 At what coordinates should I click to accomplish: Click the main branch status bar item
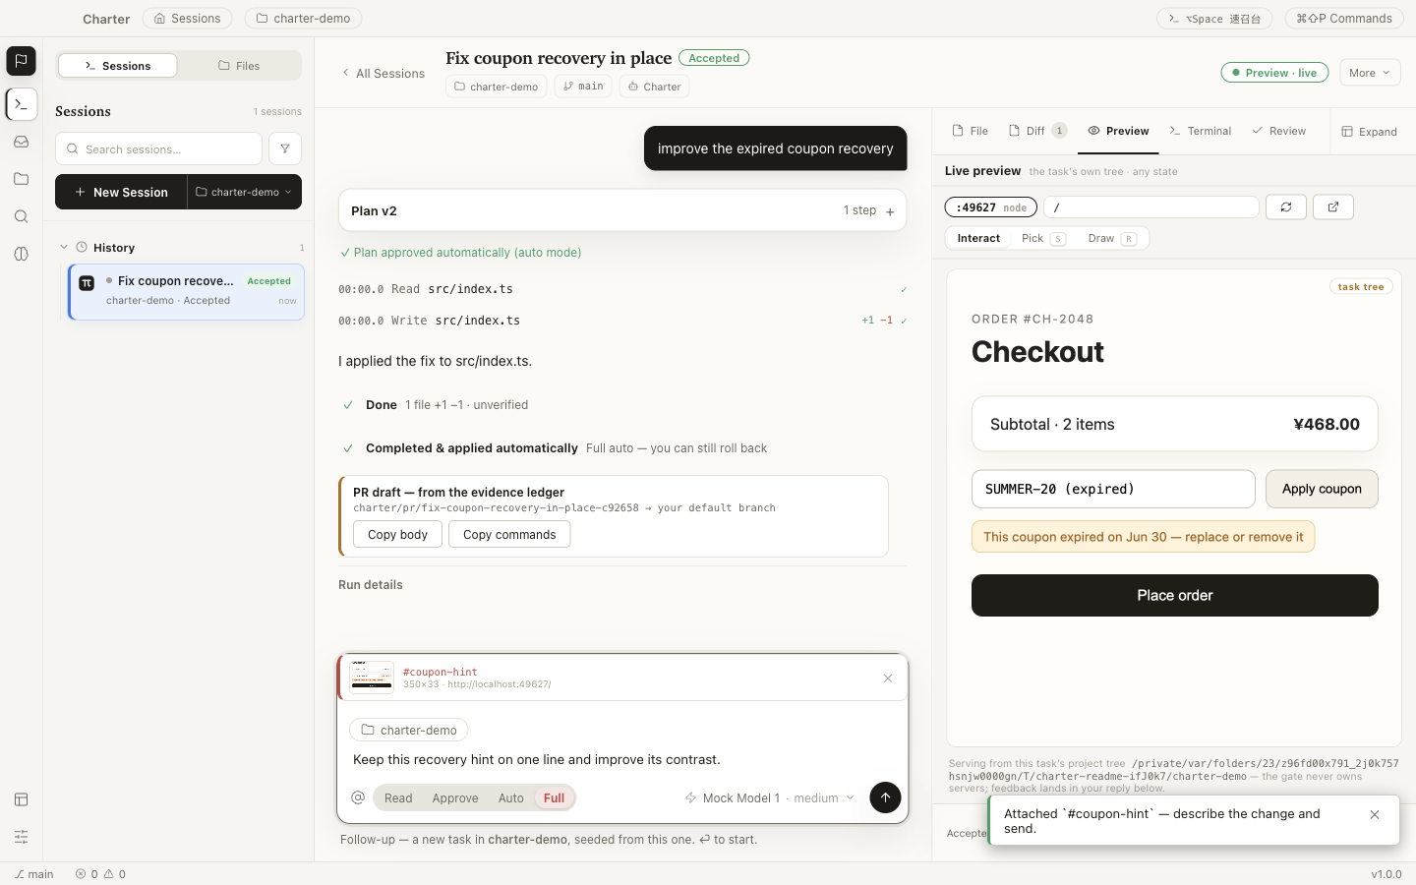pyautogui.click(x=33, y=874)
